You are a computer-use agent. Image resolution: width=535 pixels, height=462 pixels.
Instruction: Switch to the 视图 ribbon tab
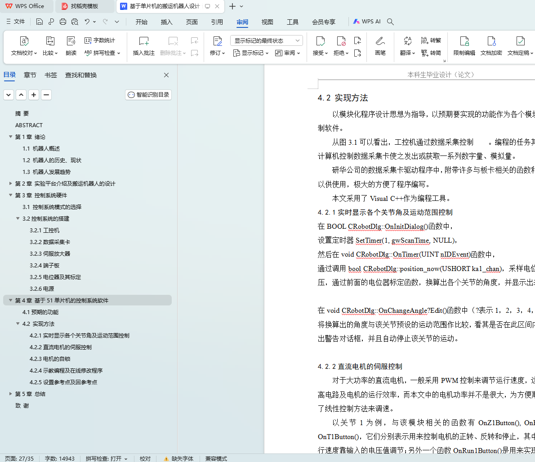click(267, 22)
